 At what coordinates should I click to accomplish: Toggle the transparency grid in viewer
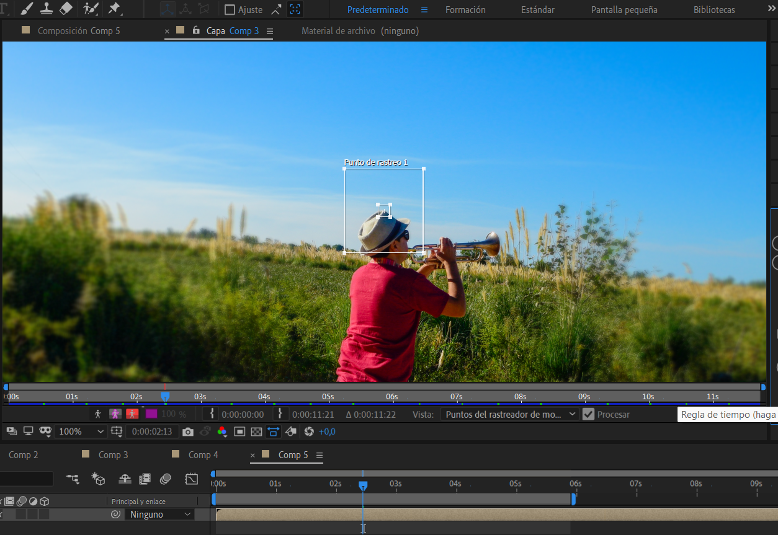tap(256, 431)
